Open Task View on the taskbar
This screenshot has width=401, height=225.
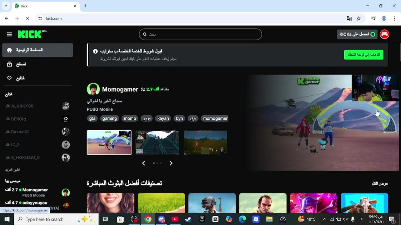(106, 219)
